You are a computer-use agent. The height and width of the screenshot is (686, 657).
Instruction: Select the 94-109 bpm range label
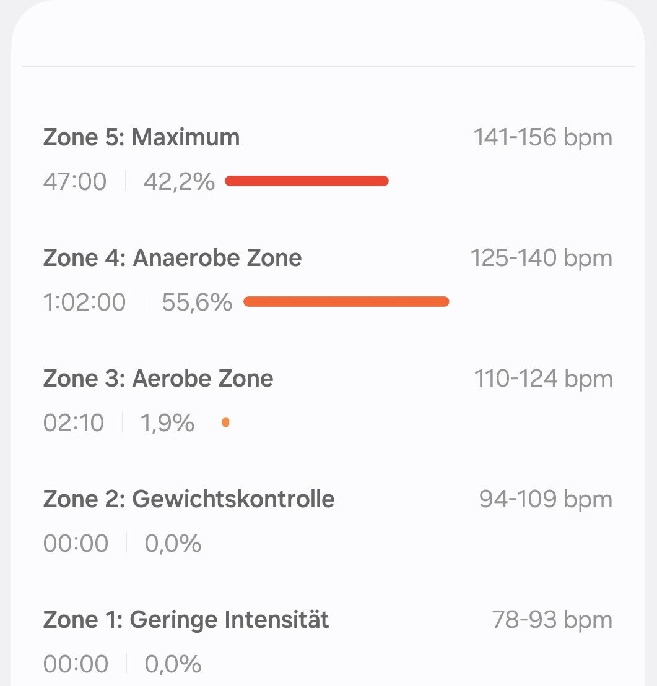point(546,499)
